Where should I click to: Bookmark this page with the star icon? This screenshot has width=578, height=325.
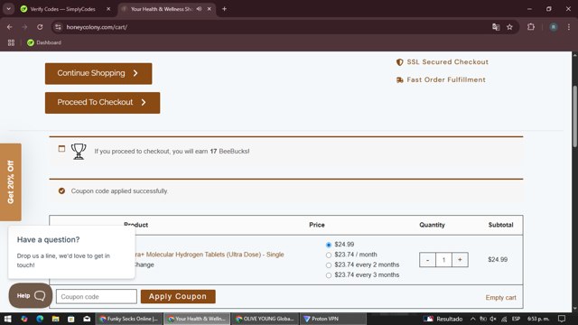pos(509,27)
